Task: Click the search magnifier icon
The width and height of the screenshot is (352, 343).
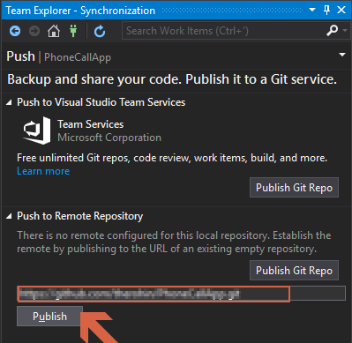Action: coord(333,30)
